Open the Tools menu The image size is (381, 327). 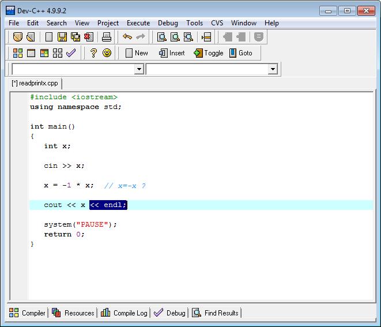pyautogui.click(x=194, y=23)
